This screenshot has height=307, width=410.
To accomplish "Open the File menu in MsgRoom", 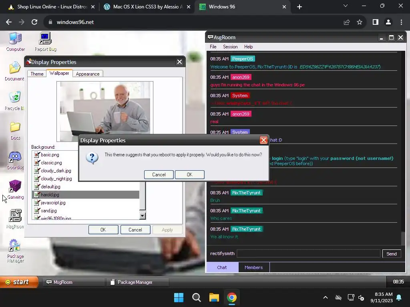I will (213, 47).
